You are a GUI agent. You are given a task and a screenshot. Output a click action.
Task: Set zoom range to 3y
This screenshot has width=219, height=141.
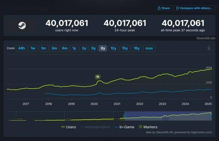pyautogui.click(x=84, y=48)
